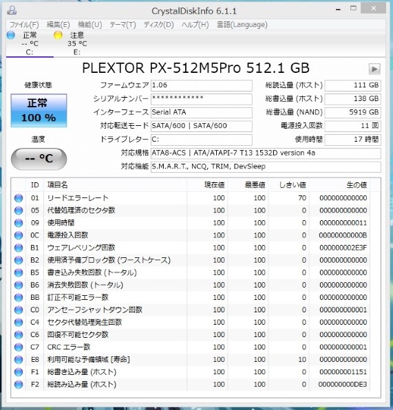393x410 pixels.
Task: Click the text 総書き込み量 (ホスト) in row F1
Action: coord(82,372)
